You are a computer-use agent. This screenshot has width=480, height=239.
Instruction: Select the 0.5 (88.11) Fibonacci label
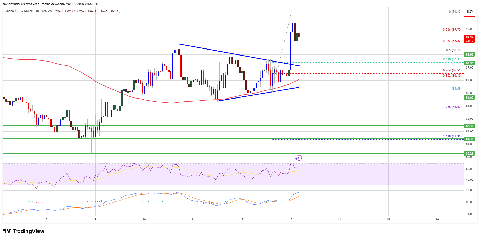(x=454, y=50)
